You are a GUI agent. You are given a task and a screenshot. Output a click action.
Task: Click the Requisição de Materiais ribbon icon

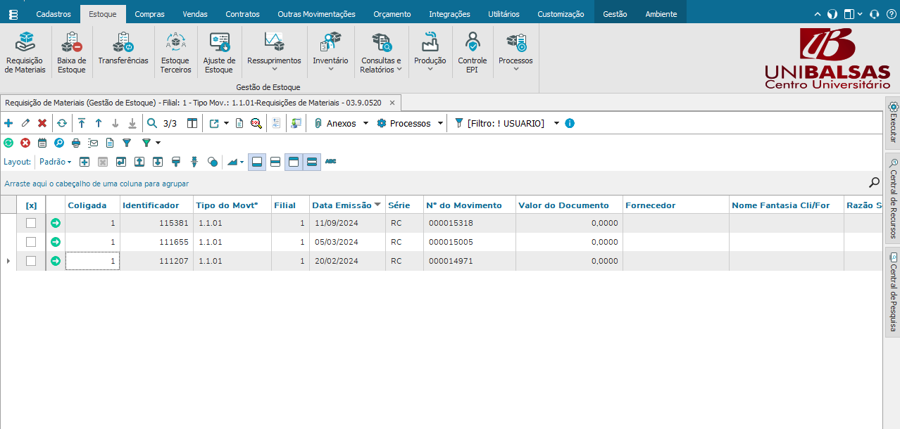tap(25, 44)
